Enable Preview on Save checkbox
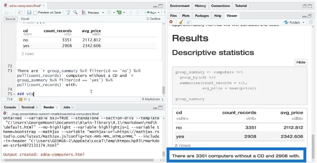Screen dimensions: 317x163 point(35,13)
